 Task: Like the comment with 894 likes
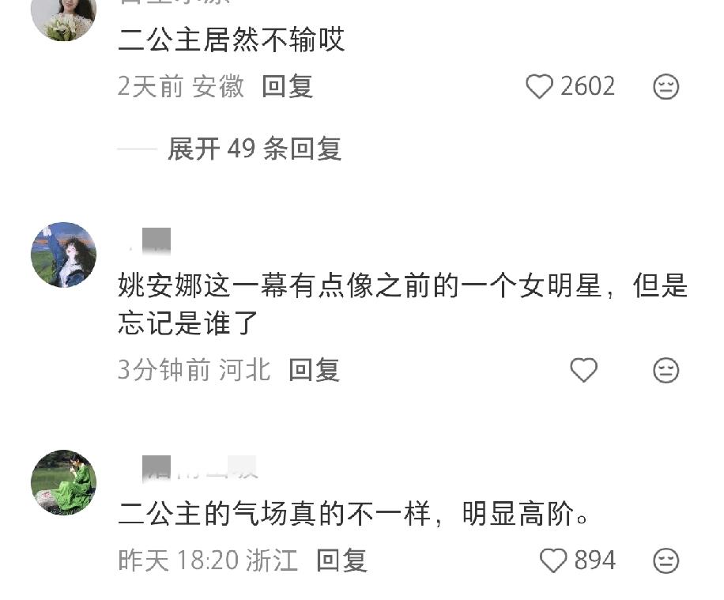click(x=553, y=560)
